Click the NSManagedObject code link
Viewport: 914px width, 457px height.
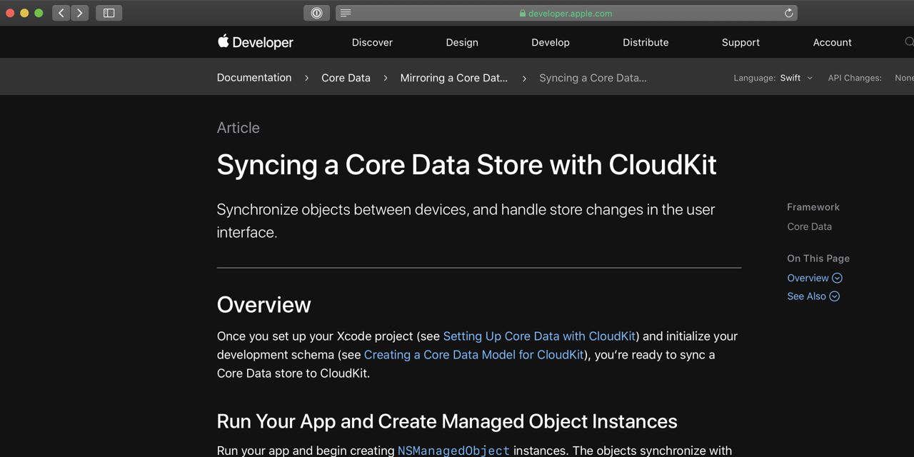(x=453, y=451)
